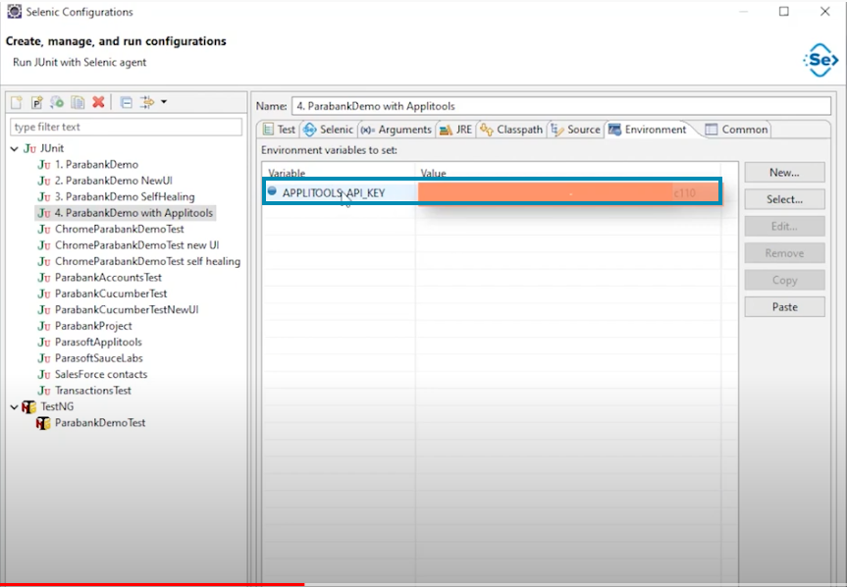Screen dimensions: 847x587
Task: Select ChromeParabankDemoTest new UI configuration
Action: point(129,245)
